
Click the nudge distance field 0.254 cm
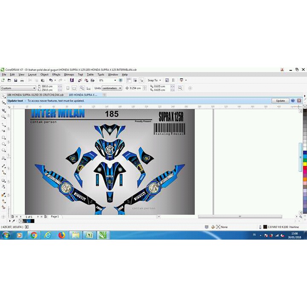(x=136, y=88)
